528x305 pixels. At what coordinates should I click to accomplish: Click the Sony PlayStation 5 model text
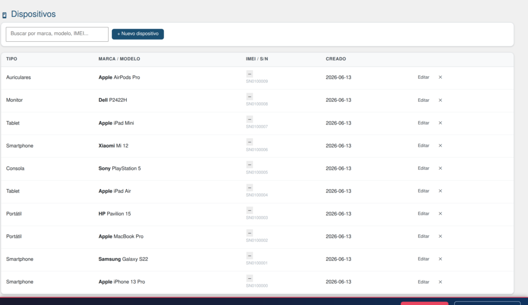tap(120, 168)
